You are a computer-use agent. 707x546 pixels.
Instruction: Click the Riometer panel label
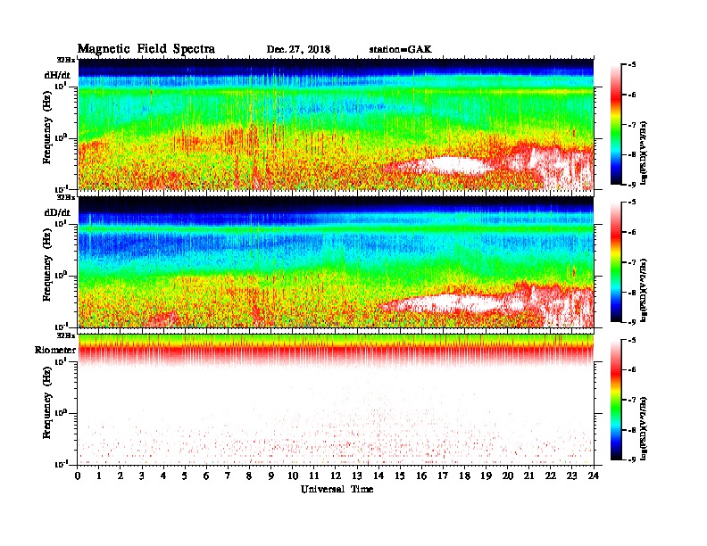(x=55, y=350)
